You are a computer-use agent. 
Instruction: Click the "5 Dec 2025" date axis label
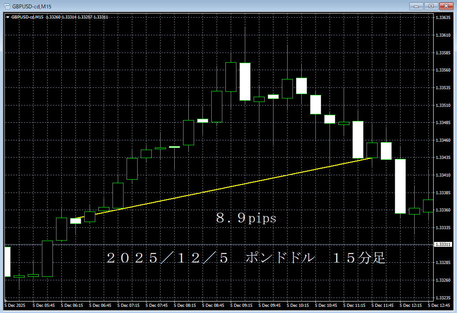(x=15, y=305)
